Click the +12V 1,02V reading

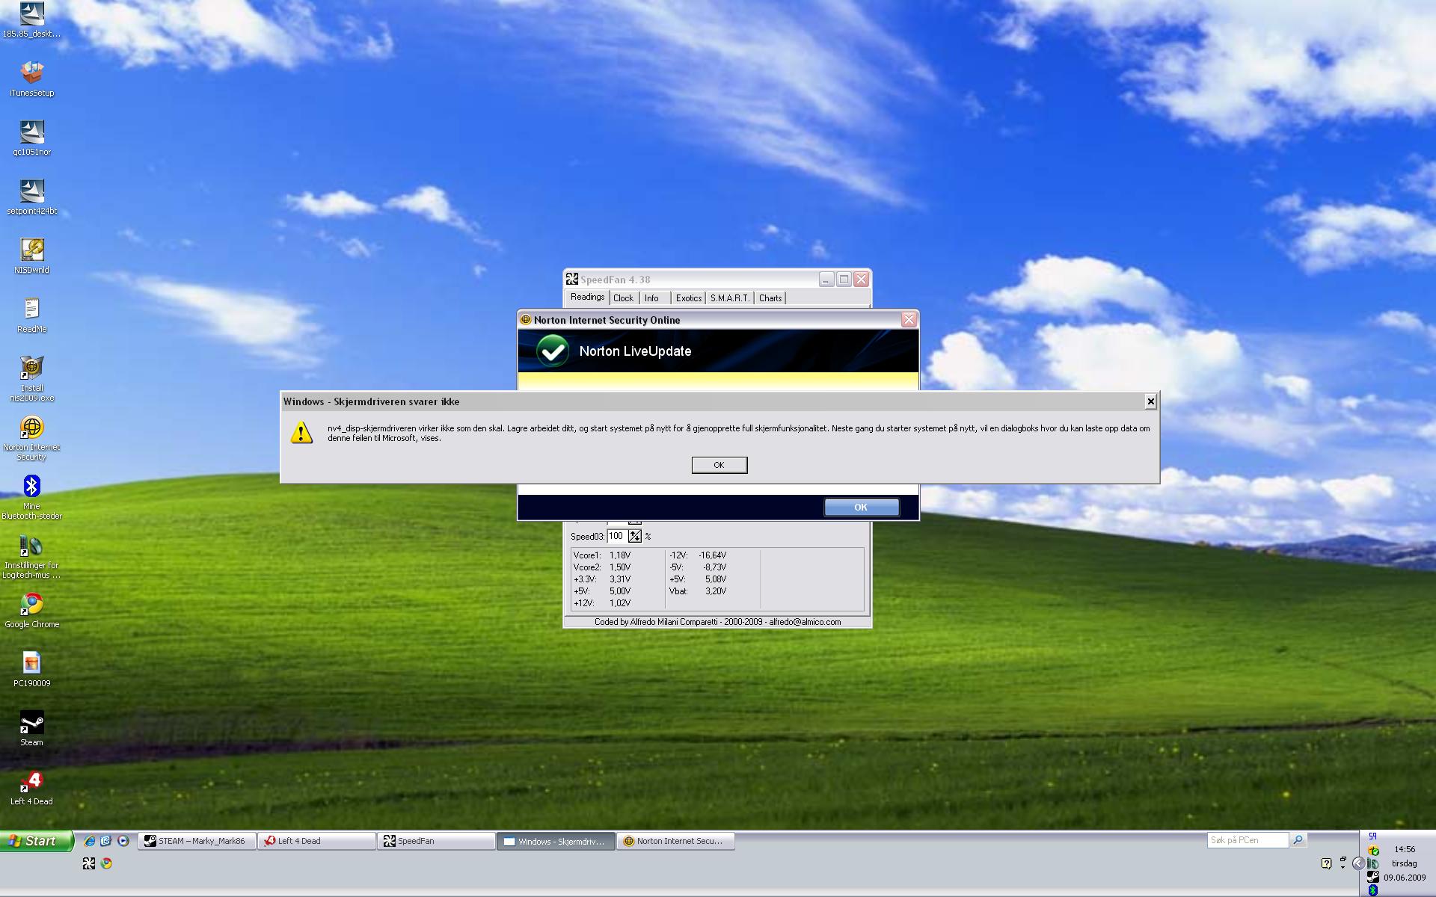pos(602,603)
